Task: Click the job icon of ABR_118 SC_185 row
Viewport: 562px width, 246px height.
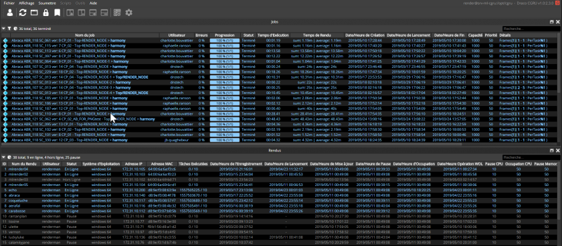Action: [5, 98]
